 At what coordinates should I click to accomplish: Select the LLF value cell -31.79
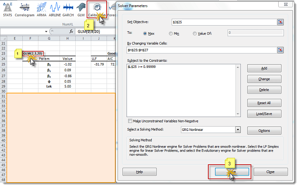[x=99, y=64]
